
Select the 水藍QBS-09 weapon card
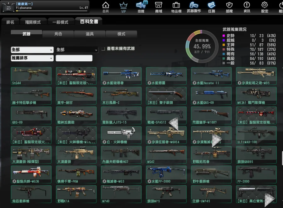pos(211,96)
